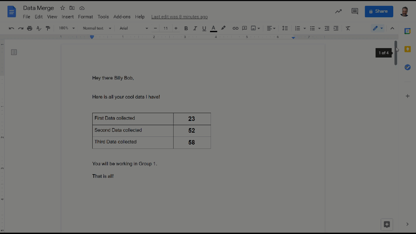Click the move to folder icon
The image size is (416, 234).
pyautogui.click(x=72, y=8)
